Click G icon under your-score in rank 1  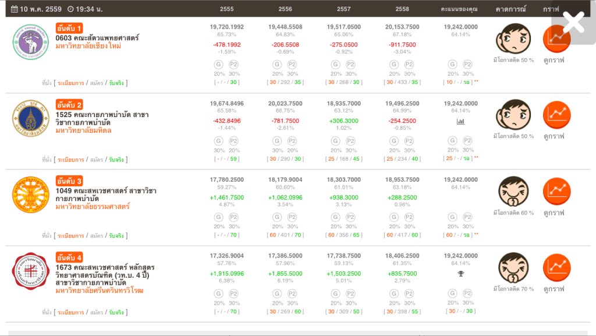point(452,65)
